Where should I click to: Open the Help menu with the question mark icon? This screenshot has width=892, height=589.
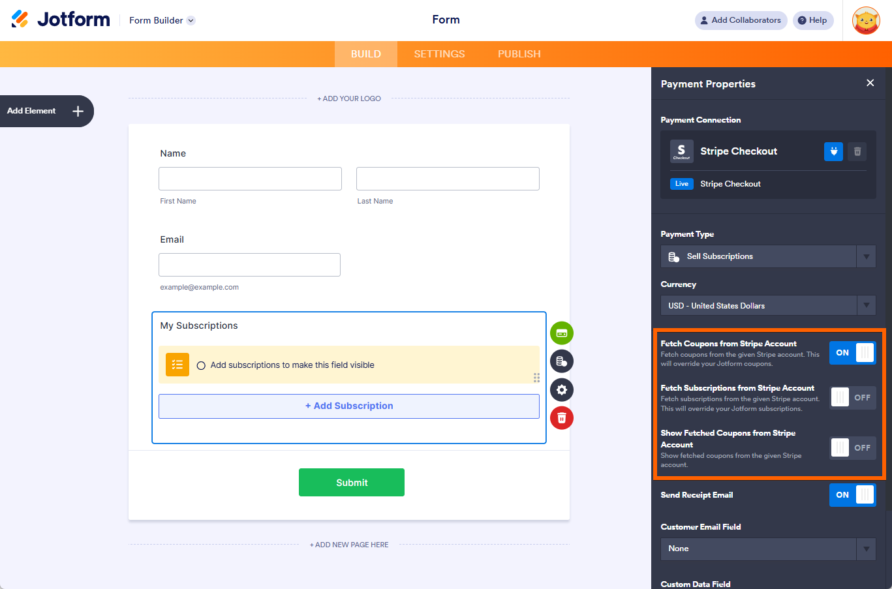pyautogui.click(x=812, y=20)
